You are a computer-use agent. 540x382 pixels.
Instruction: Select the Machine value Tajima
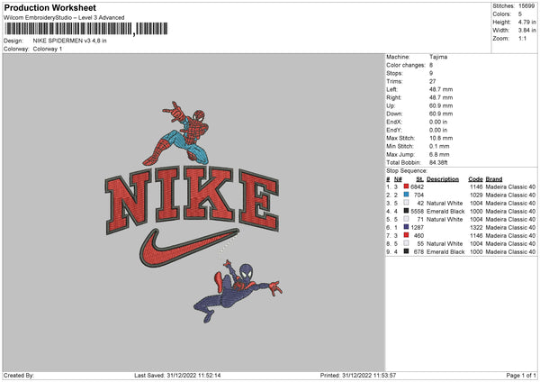pyautogui.click(x=438, y=57)
